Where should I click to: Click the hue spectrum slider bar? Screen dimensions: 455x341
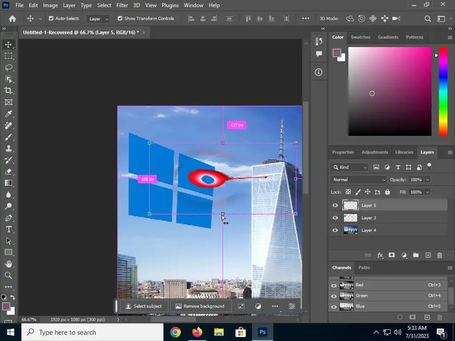click(x=443, y=91)
